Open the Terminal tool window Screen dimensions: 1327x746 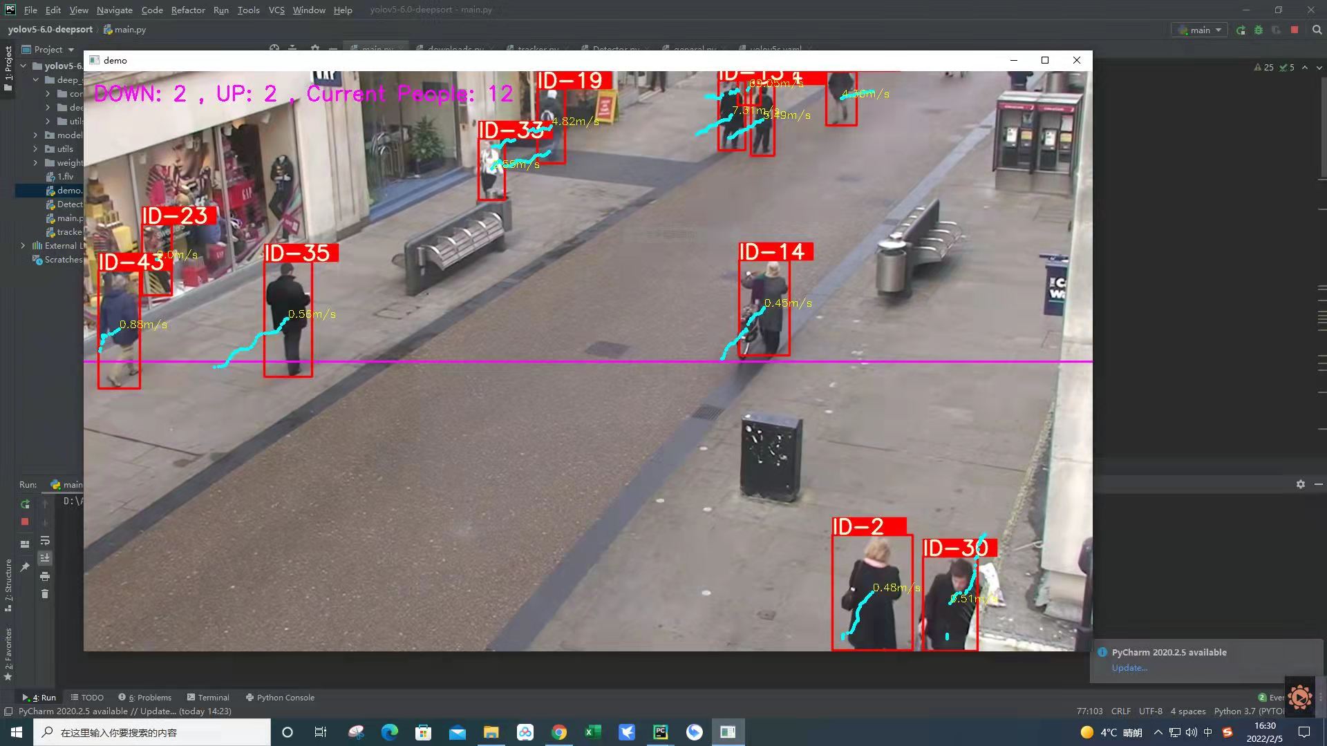click(x=208, y=698)
